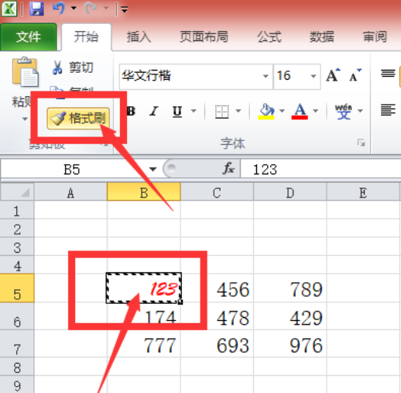Toggle Italic formatting
Viewport: 401px width, 393px height.
pos(154,112)
